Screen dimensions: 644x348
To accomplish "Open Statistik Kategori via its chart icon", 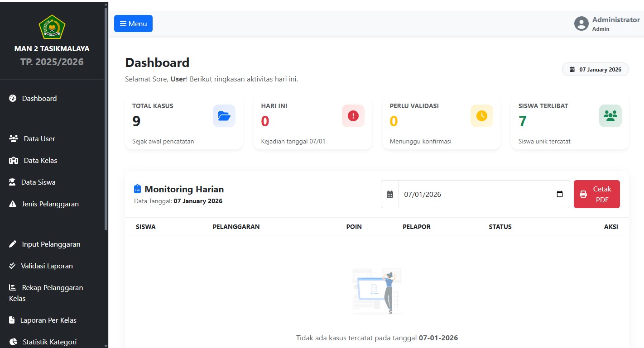I will point(12,342).
